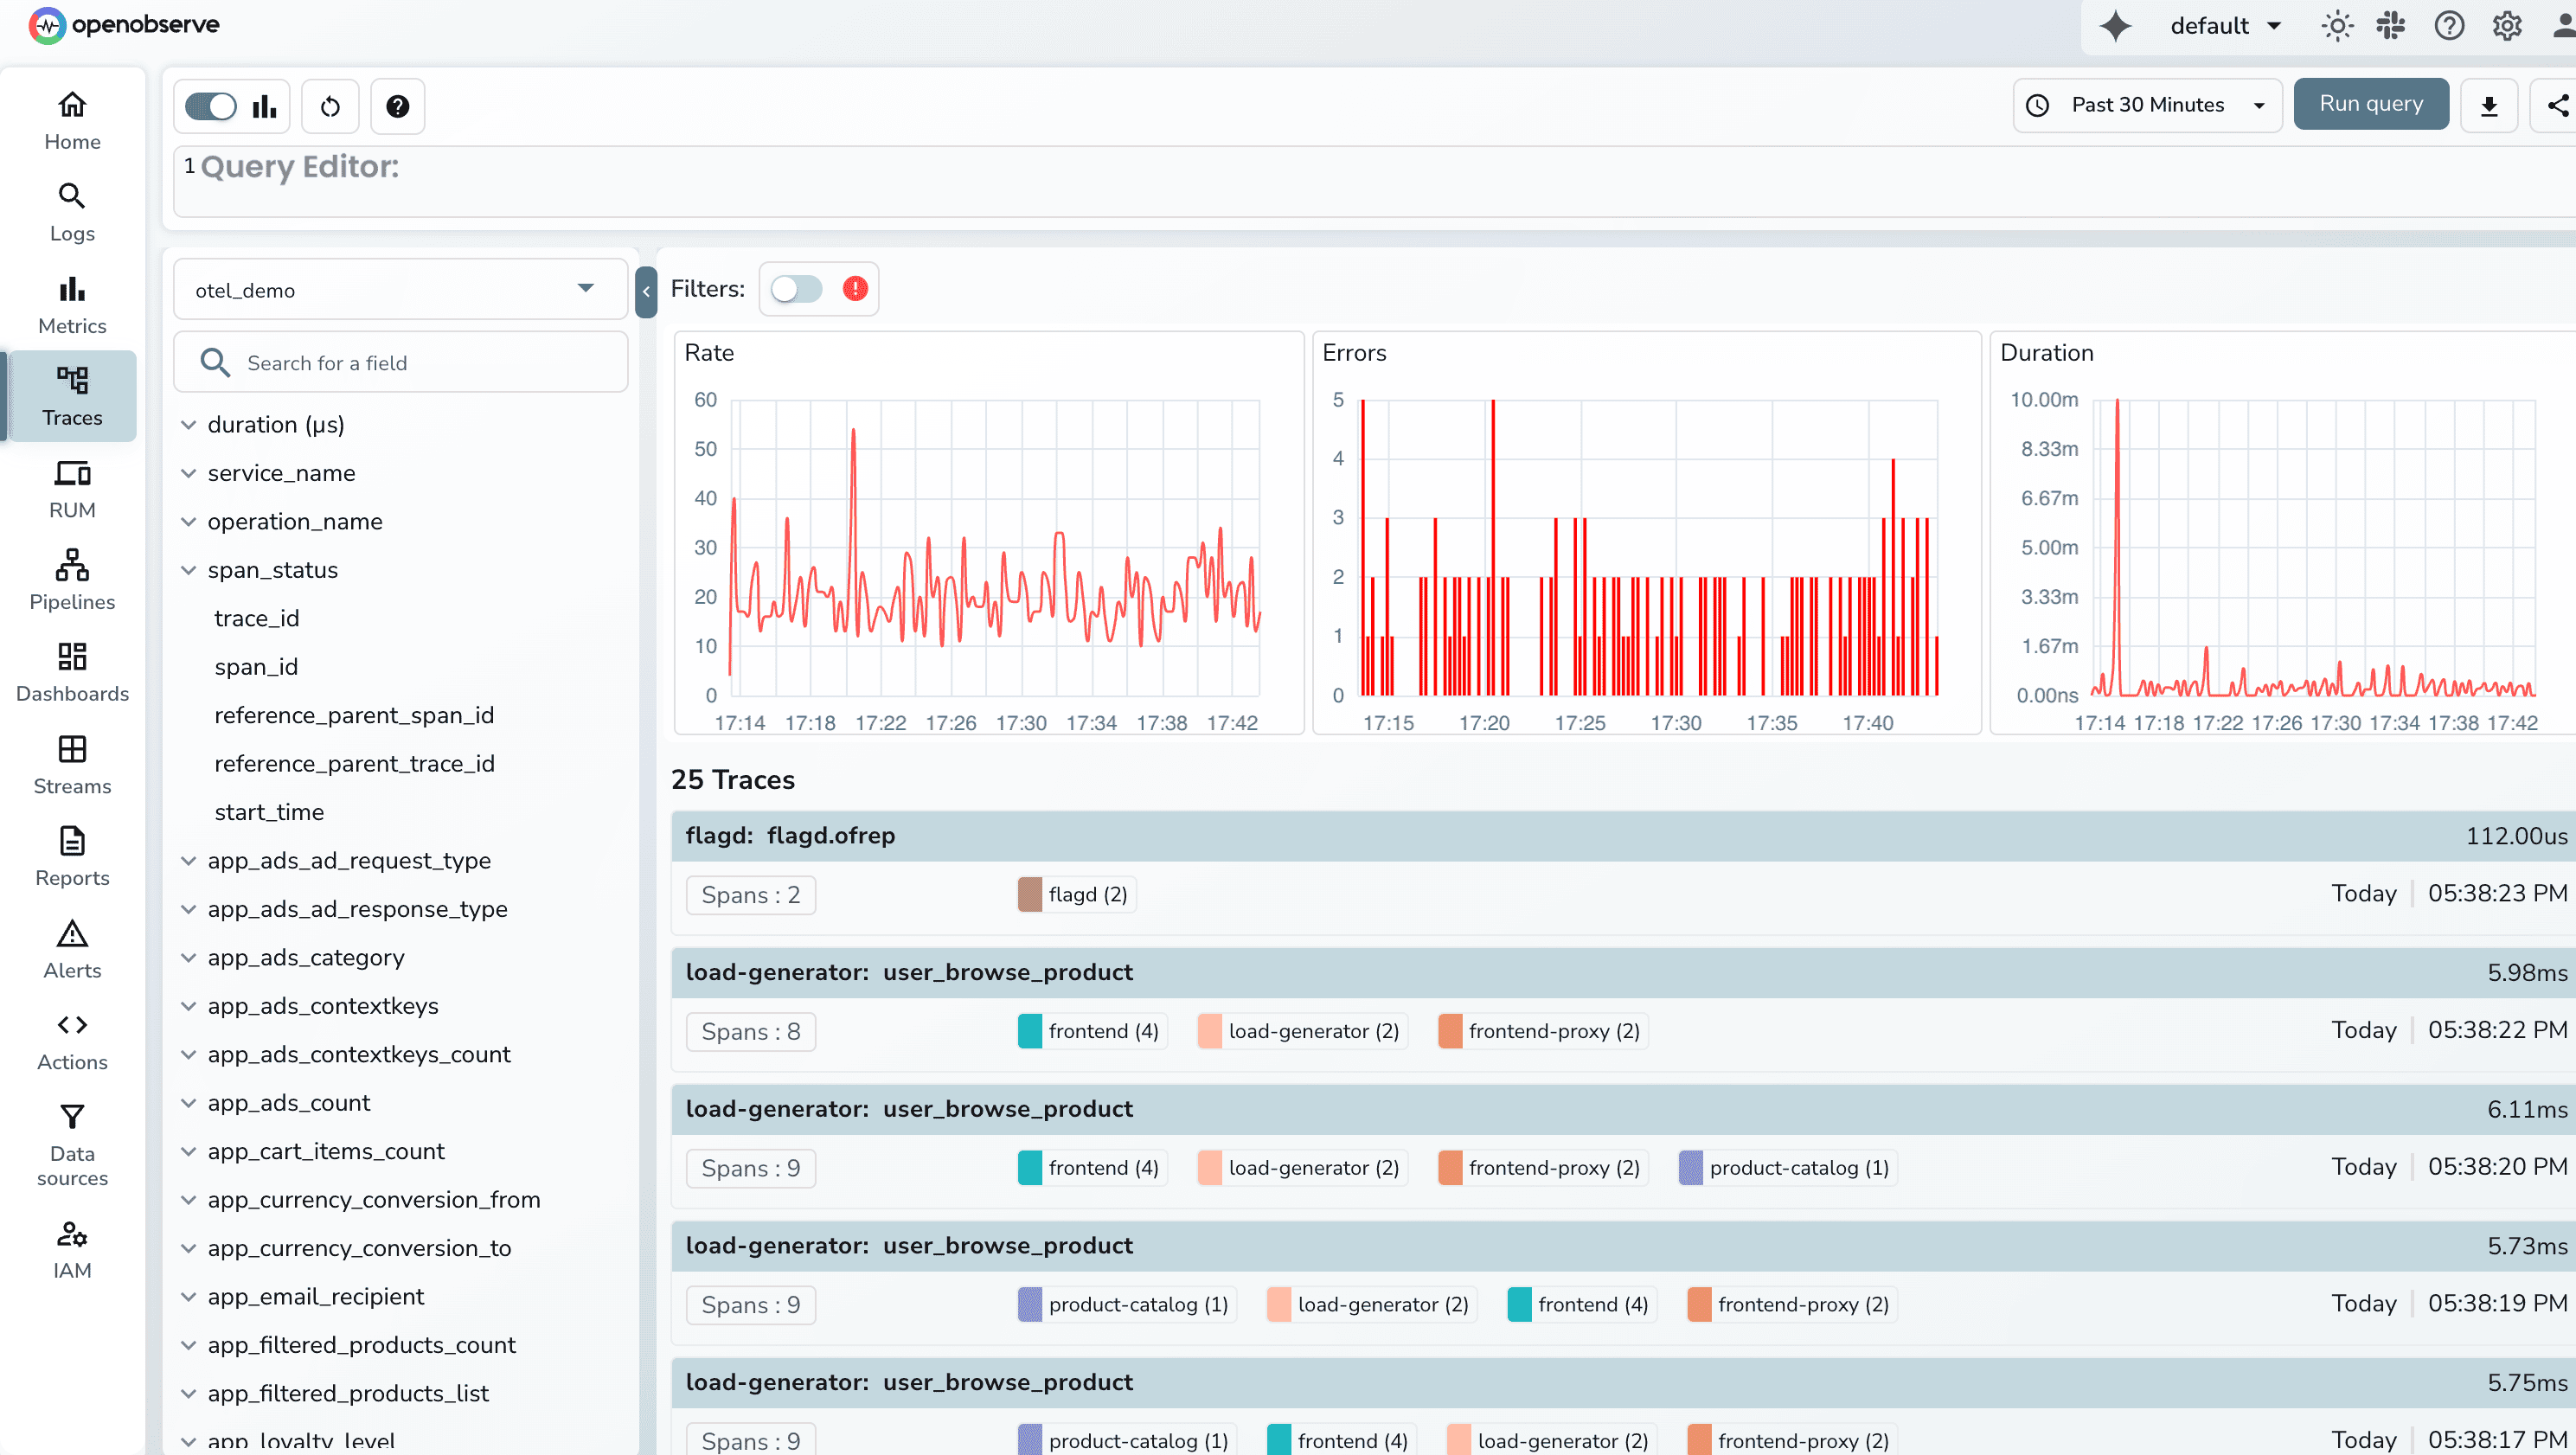Toggle the light/dark theme sun icon

pyautogui.click(x=2337, y=25)
